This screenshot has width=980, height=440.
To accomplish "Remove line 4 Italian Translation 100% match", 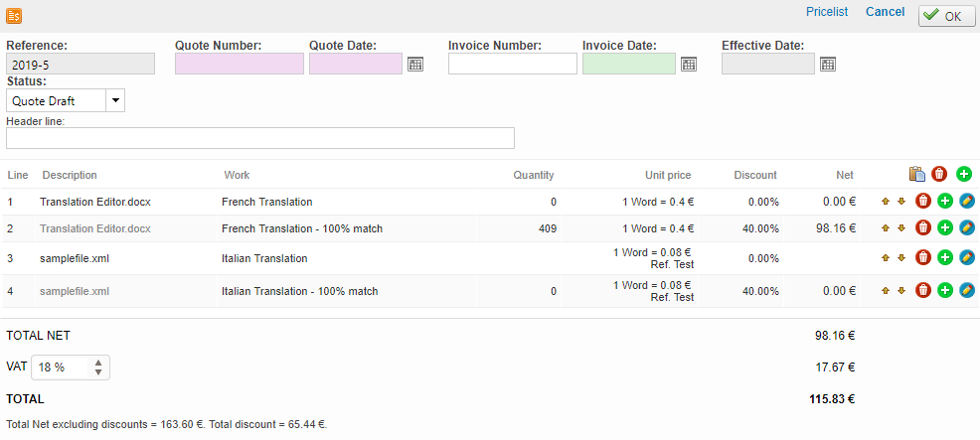I will 923,291.
